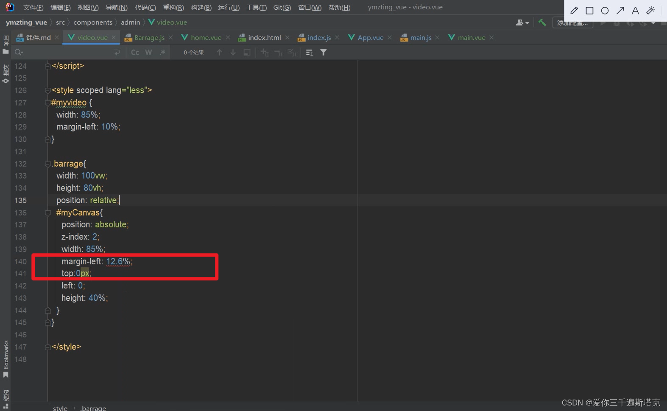Go to next search occurrence arrow

(233, 52)
